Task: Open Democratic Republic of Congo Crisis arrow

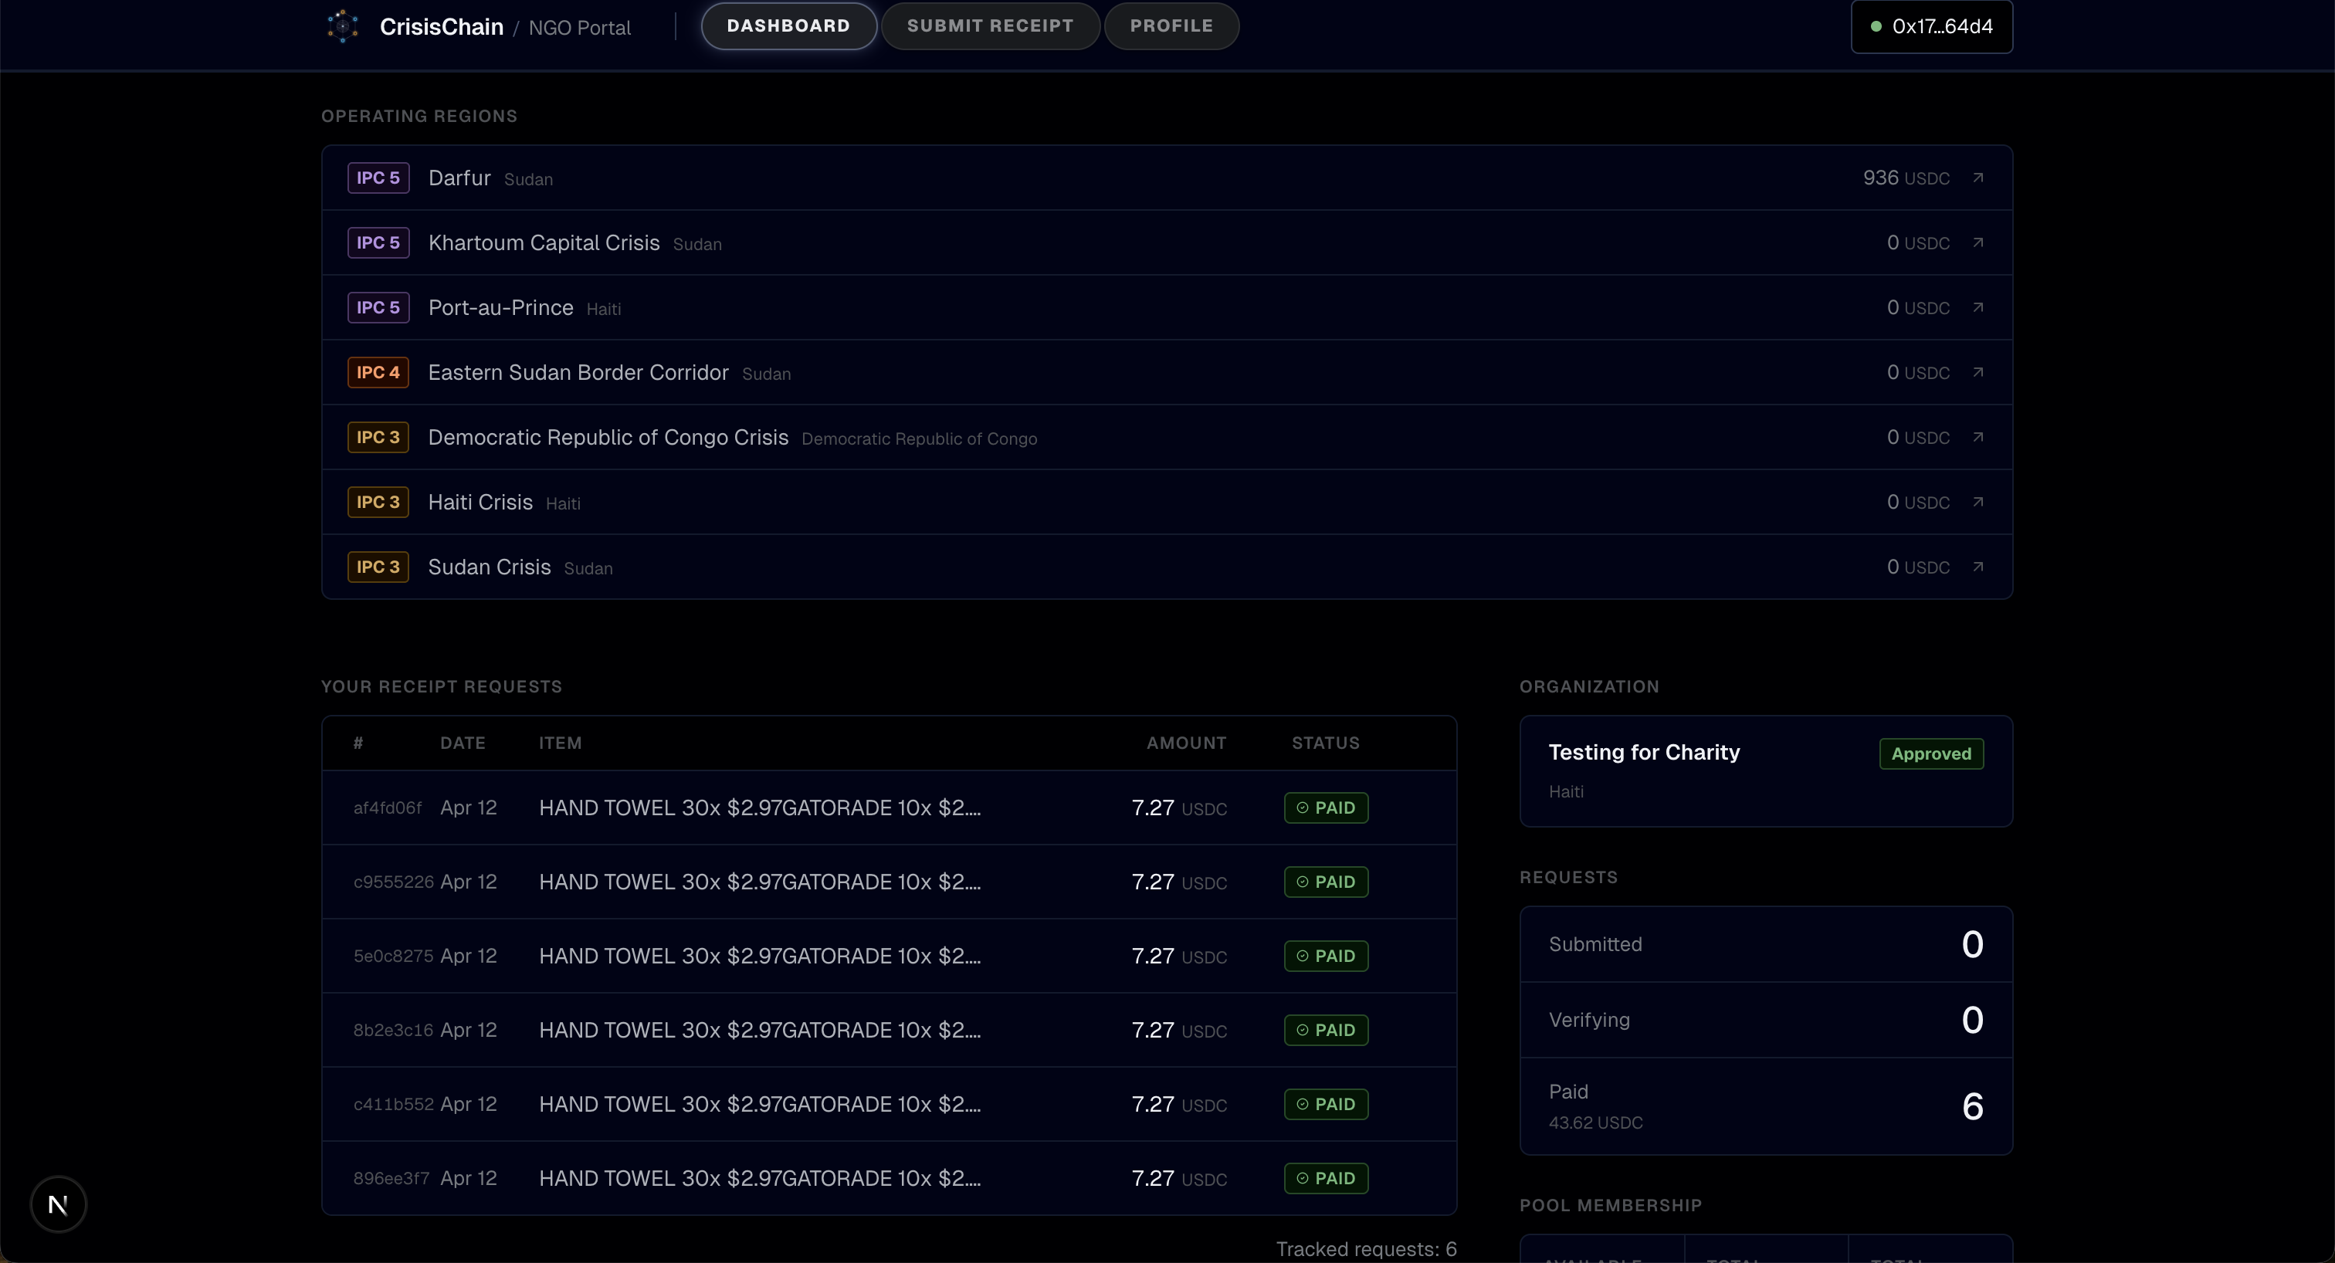Action: click(1977, 437)
